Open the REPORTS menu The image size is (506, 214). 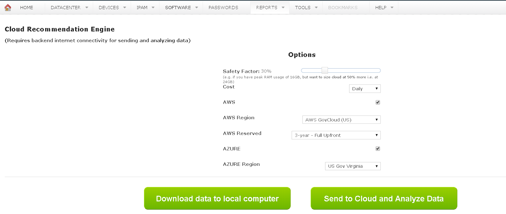tap(267, 8)
